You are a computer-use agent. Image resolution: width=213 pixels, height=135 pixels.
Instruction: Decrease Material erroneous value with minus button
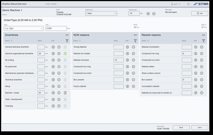point(133,60)
